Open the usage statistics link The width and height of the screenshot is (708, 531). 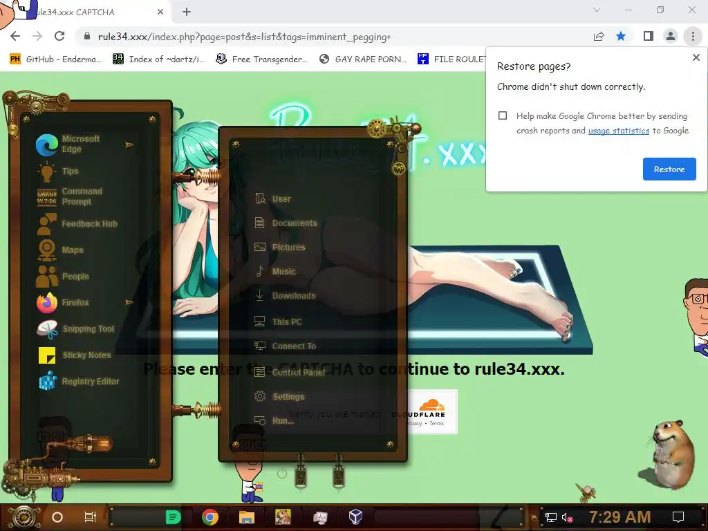(x=619, y=131)
